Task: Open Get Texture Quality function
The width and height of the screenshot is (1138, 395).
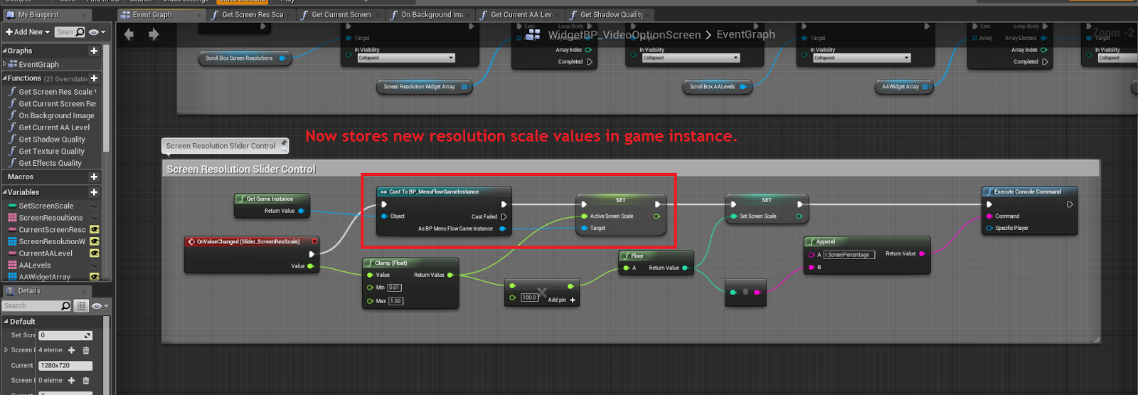Action: click(51, 152)
